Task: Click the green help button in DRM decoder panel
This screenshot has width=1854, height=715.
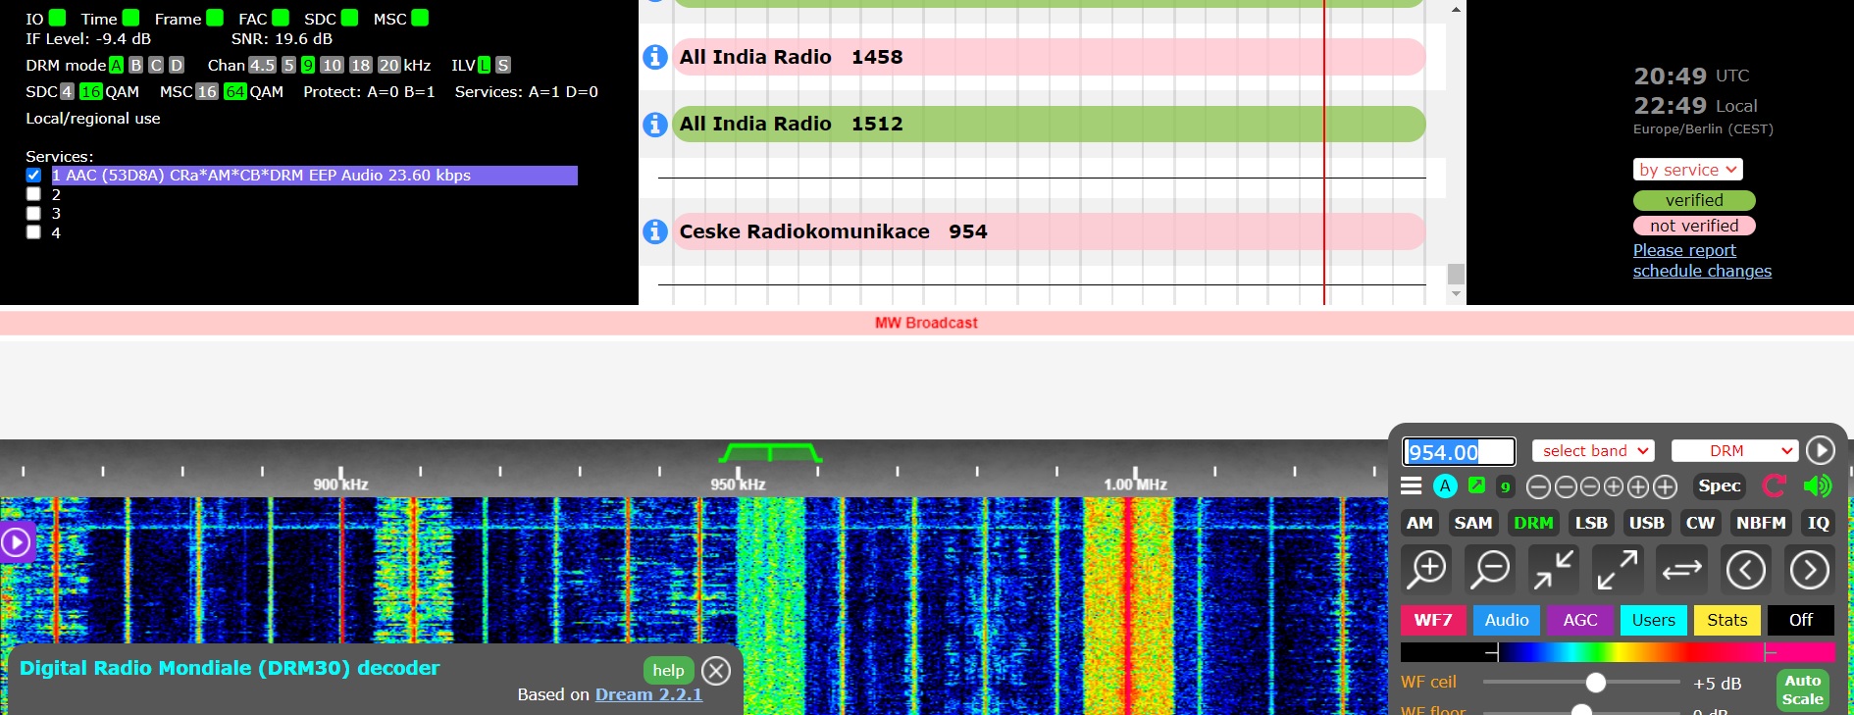Action: pos(669,671)
